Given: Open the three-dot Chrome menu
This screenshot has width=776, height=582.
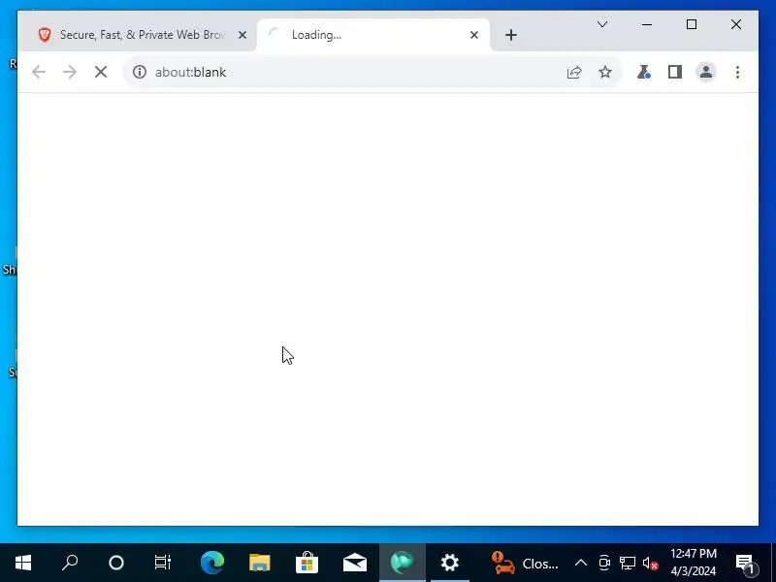Looking at the screenshot, I should pos(737,72).
